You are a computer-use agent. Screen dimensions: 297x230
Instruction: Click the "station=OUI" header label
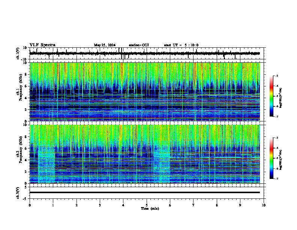(139, 45)
